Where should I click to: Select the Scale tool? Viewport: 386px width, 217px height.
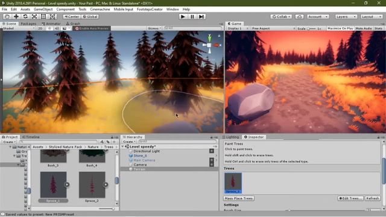tap(34, 16)
